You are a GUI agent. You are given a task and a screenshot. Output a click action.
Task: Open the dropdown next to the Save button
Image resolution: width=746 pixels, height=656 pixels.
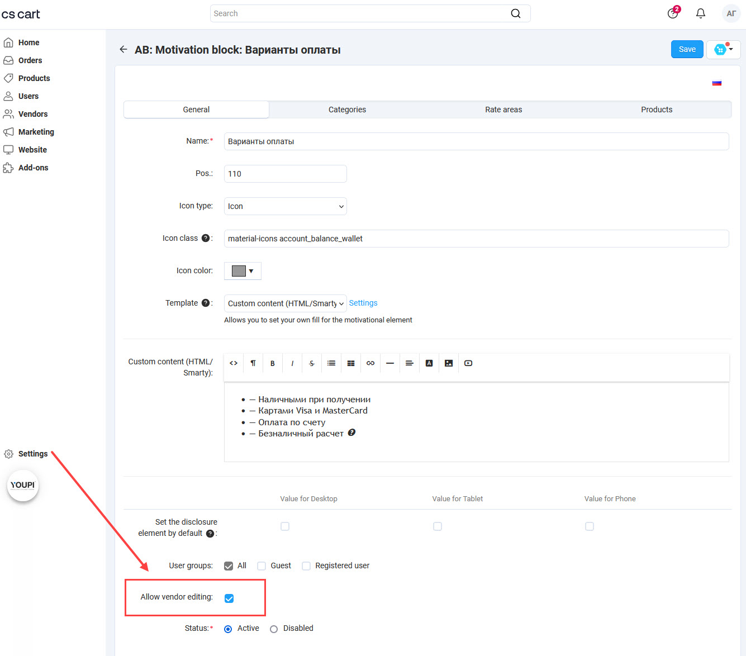(x=723, y=50)
